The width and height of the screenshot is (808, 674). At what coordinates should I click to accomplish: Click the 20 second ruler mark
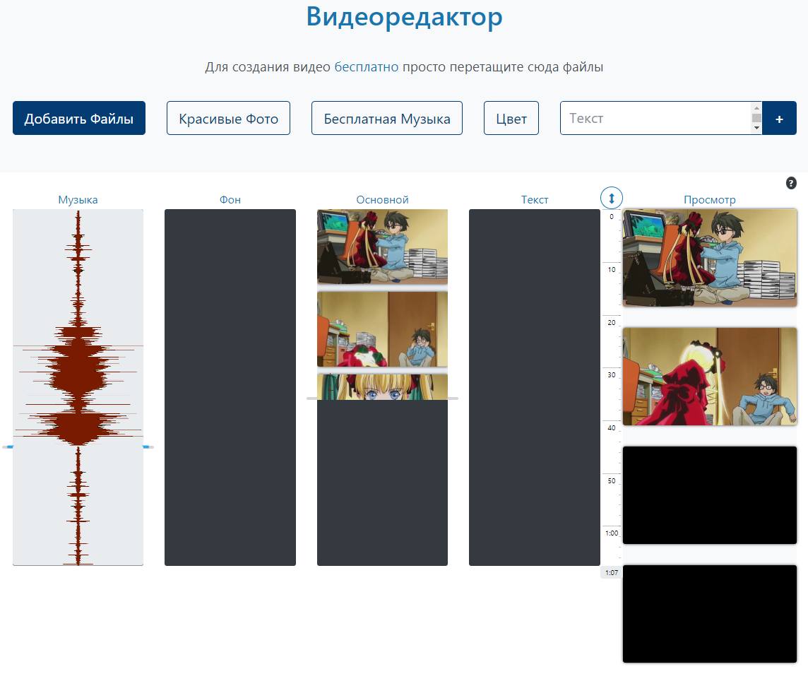pos(611,323)
